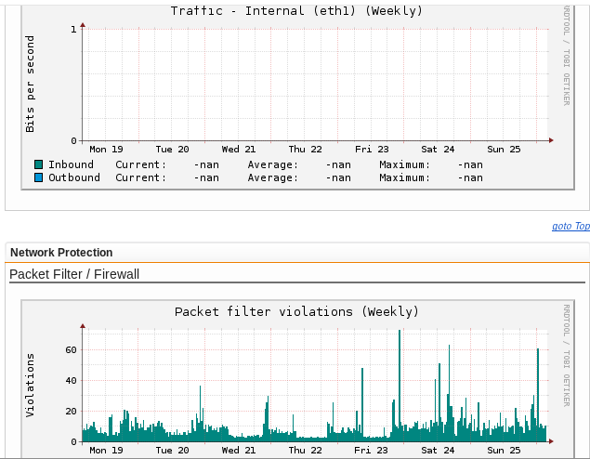This screenshot has width=590, height=459.
Task: Click the blue Outbound legend swatch
Action: (38, 177)
